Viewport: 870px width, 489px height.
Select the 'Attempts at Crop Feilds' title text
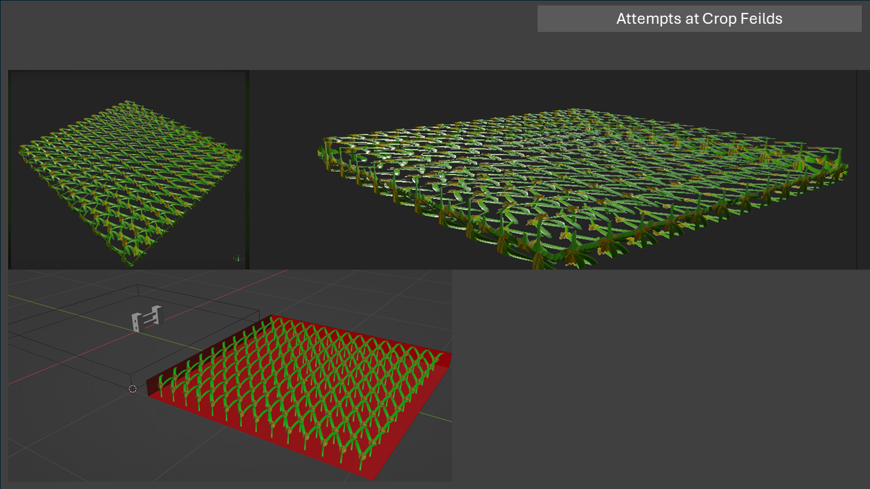699,19
